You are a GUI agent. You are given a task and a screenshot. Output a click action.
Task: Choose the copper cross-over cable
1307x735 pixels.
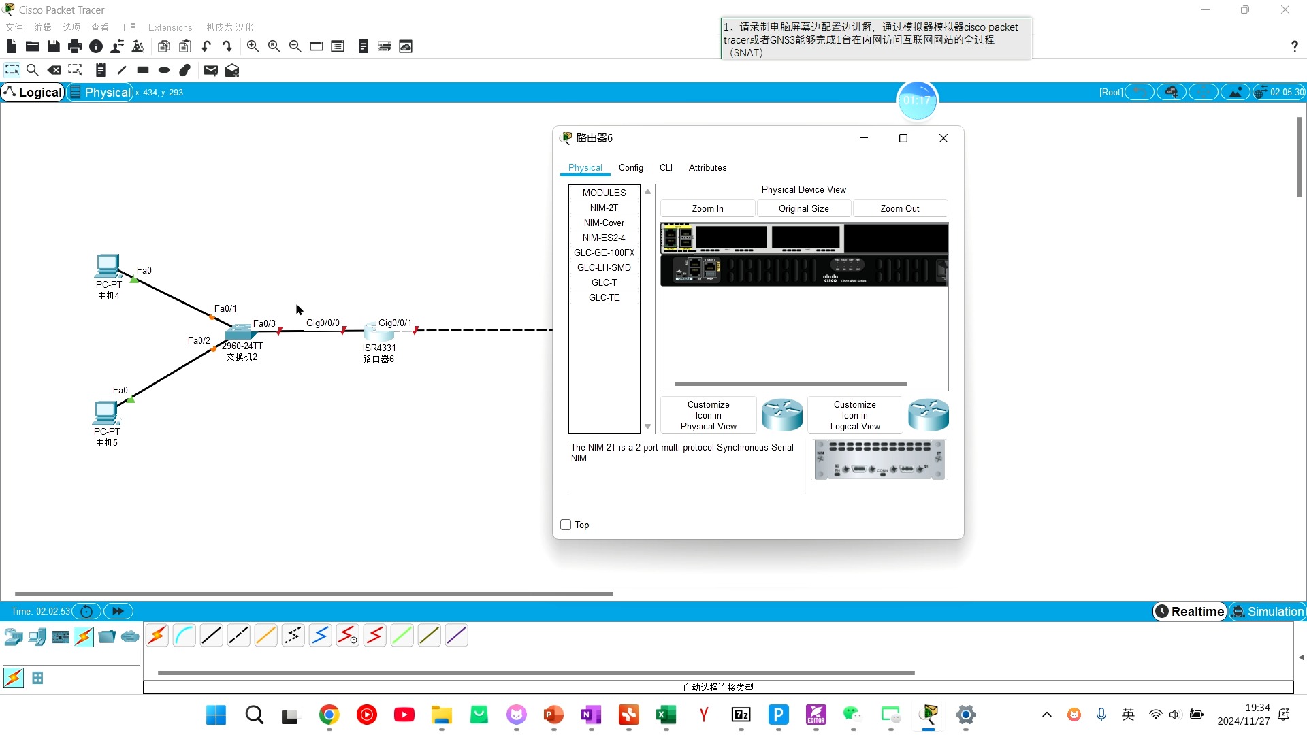pos(239,636)
